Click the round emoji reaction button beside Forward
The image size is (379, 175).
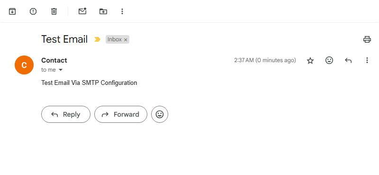[x=160, y=114]
